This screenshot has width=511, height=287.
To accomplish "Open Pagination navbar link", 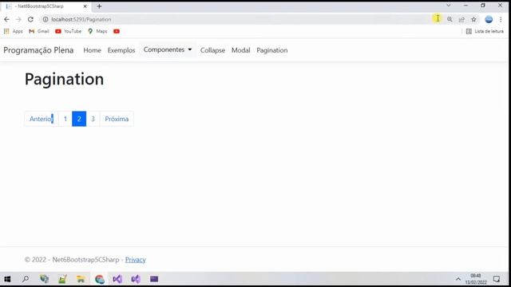I will point(272,50).
